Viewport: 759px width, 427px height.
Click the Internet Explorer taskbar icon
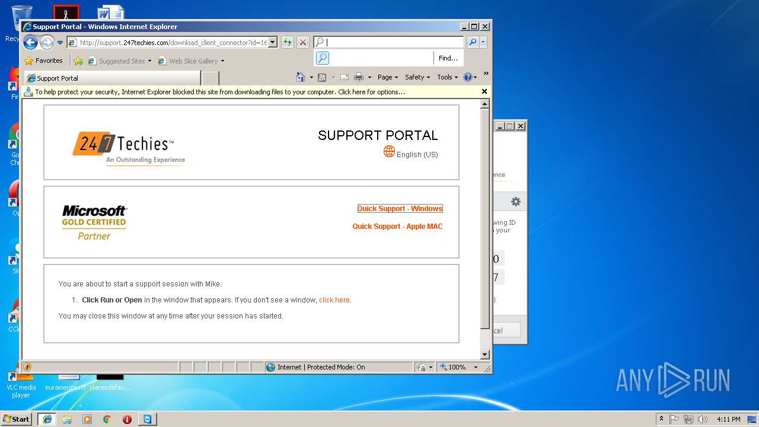point(47,419)
